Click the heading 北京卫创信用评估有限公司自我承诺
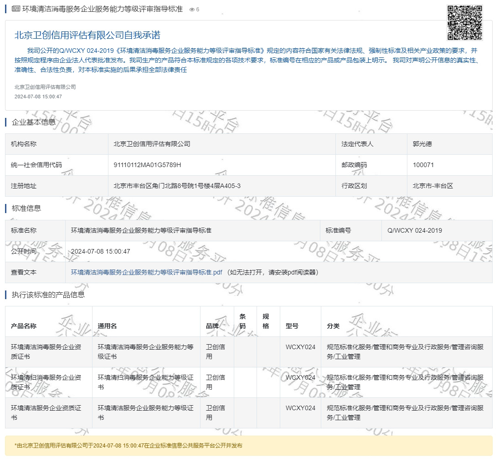Viewport: 499px width, 463px height. pos(87,35)
